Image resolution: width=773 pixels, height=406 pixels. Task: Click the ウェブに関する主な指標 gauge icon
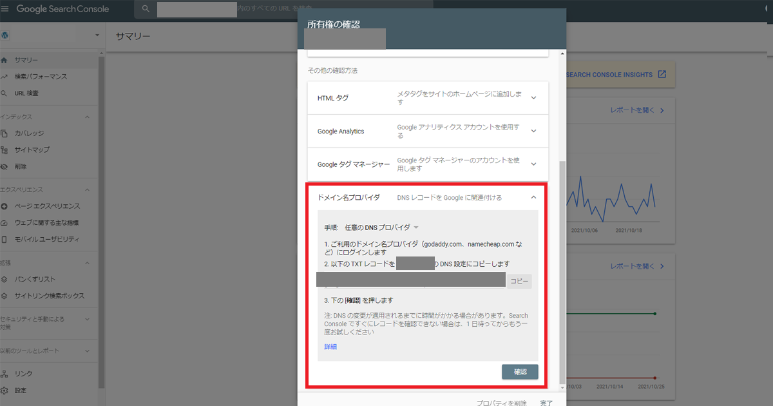pos(5,223)
